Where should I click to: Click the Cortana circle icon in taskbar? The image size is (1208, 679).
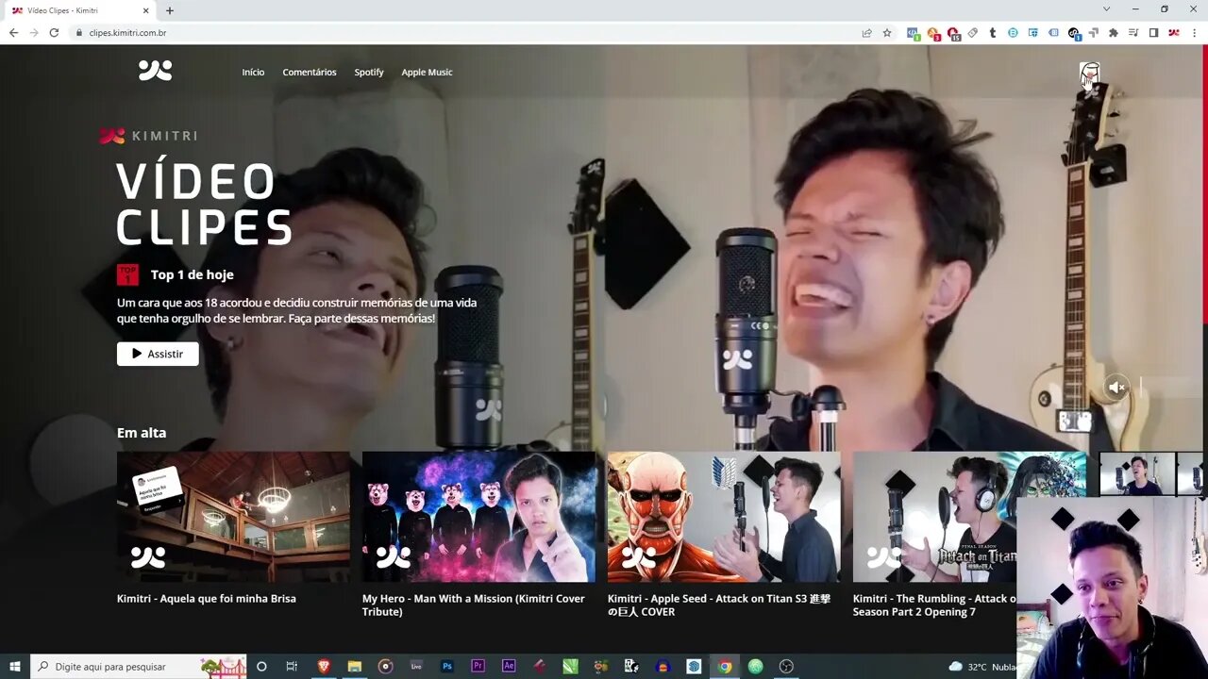click(x=261, y=666)
